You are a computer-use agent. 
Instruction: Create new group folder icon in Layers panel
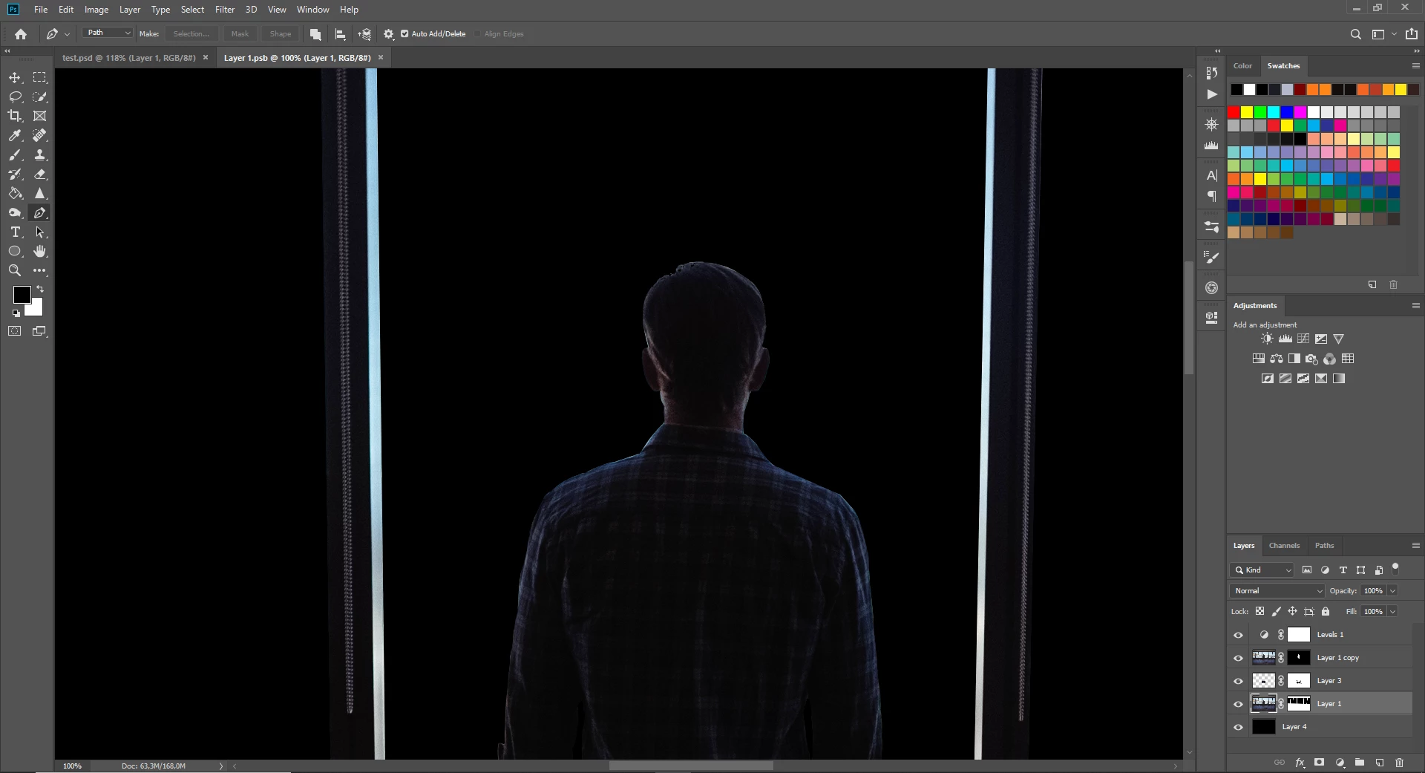1359,763
